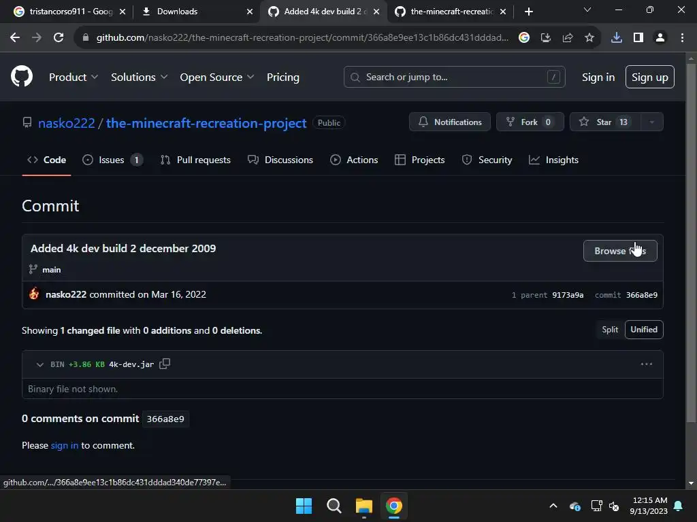Click the volume muted tray icon
This screenshot has height=522, width=697.
click(614, 506)
